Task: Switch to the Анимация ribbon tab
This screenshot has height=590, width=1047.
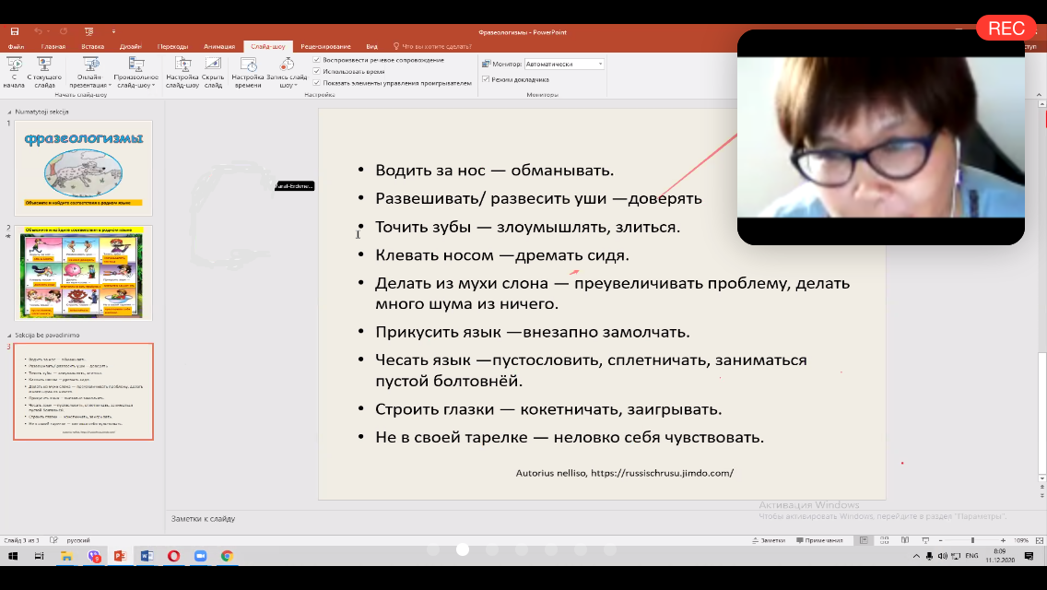Action: tap(218, 46)
